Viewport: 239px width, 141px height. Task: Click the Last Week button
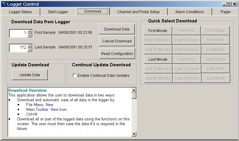click(x=216, y=69)
